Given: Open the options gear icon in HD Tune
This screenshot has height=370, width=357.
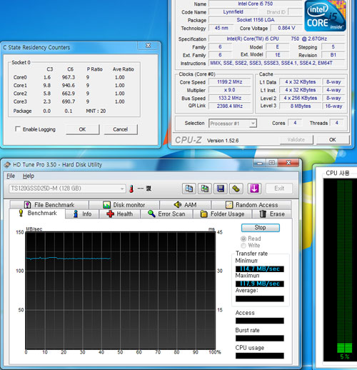Looking at the screenshot, I should tap(236, 189).
